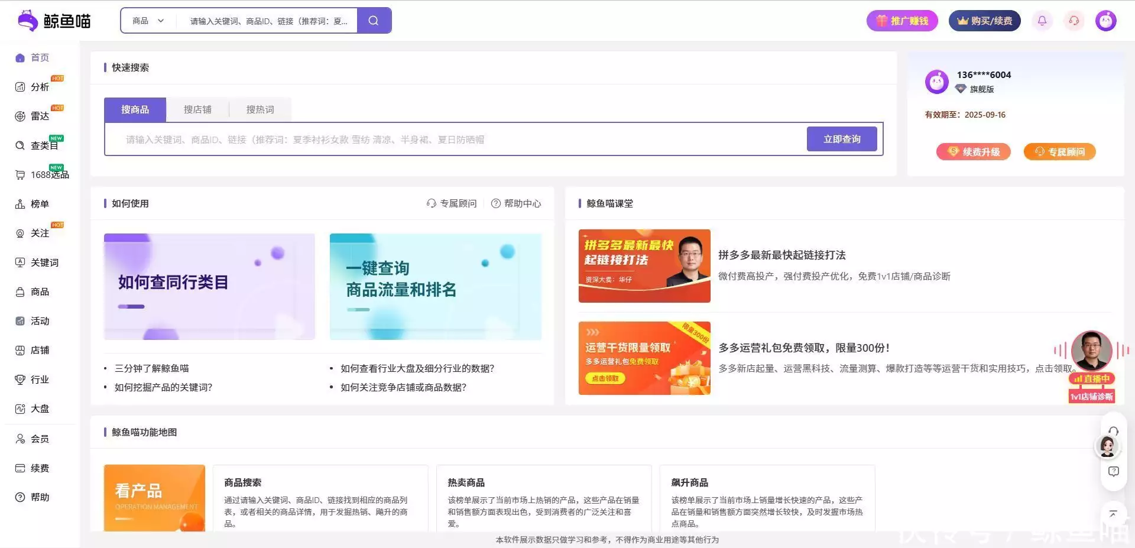
Task: Switch to the 搜店铺 tab
Action: 197,110
